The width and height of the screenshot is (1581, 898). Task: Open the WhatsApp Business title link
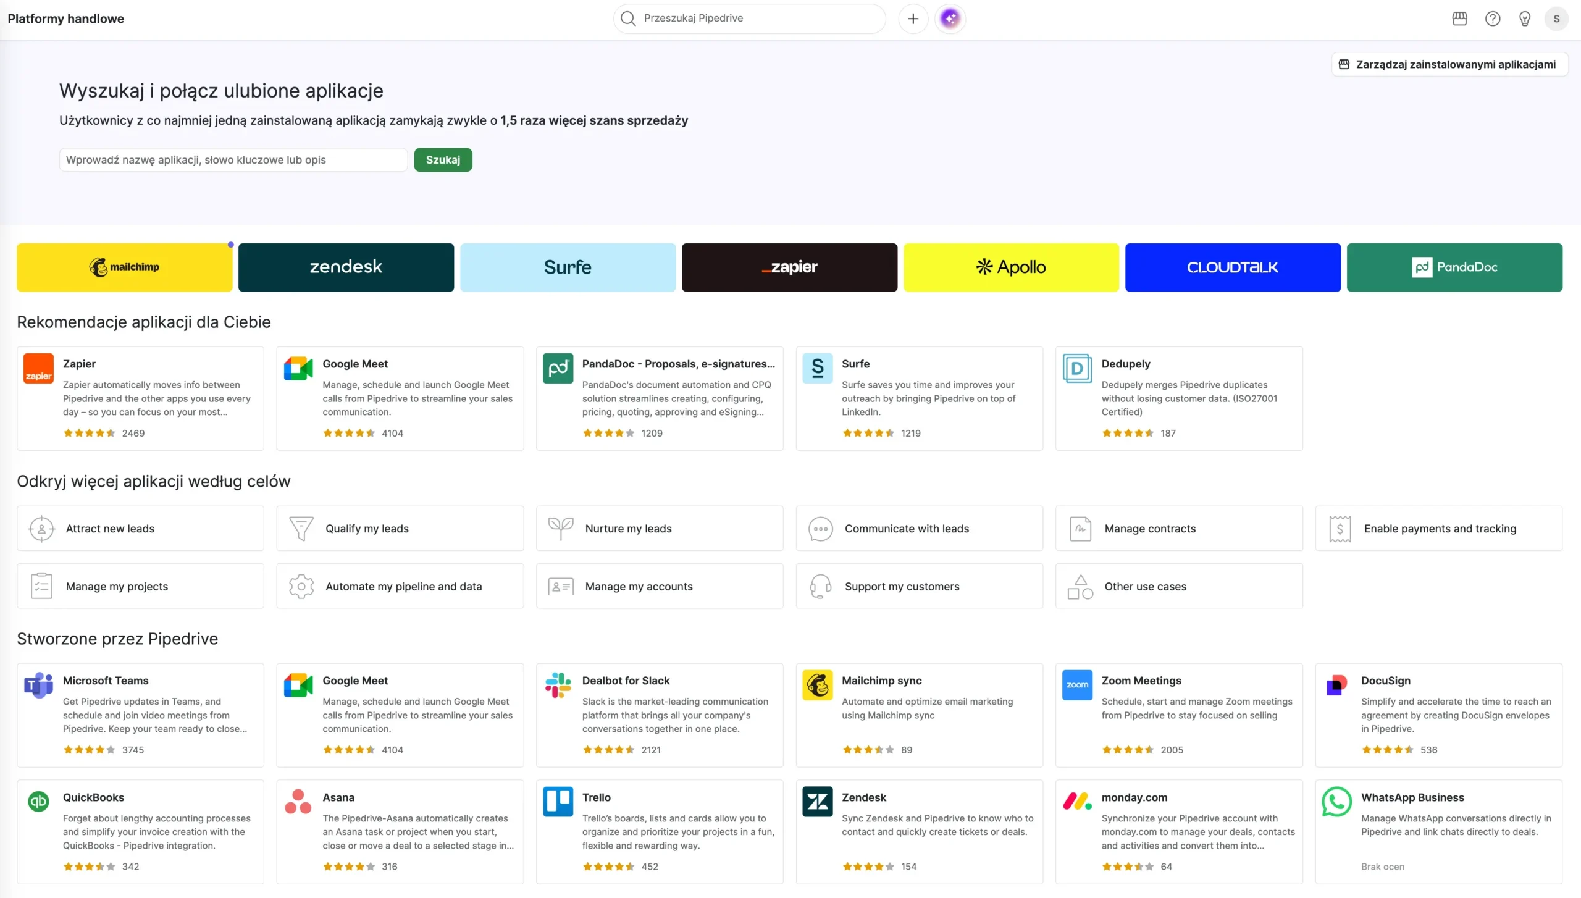coord(1412,797)
